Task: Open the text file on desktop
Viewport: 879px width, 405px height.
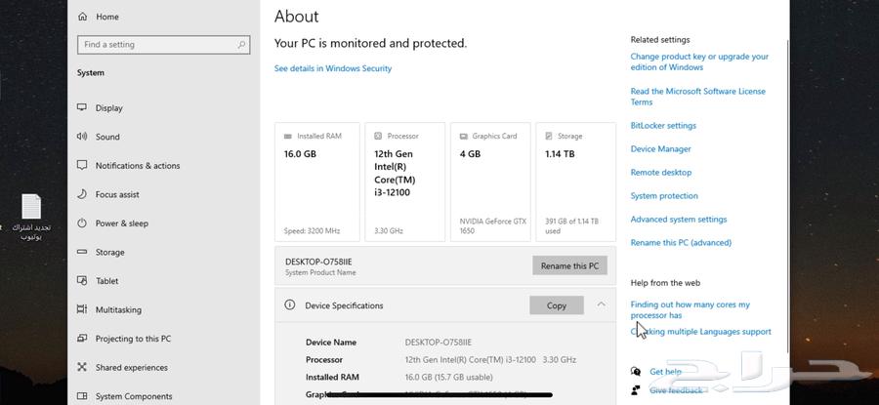Action: coord(31,207)
